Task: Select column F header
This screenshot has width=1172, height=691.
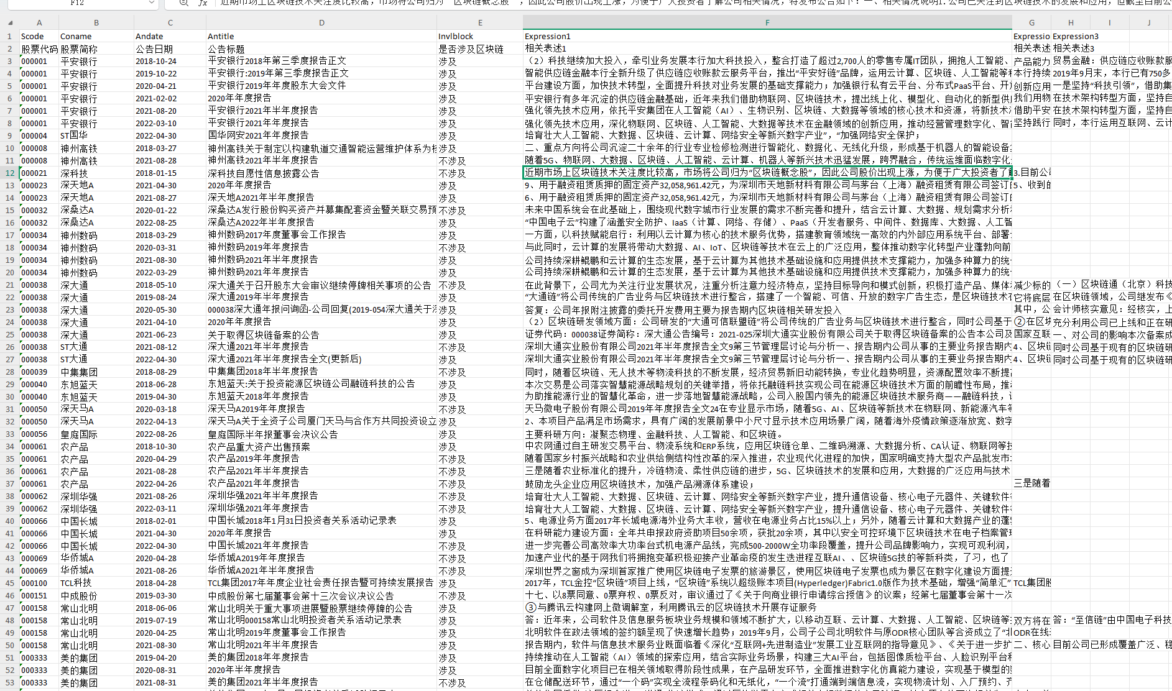Action: point(767,23)
